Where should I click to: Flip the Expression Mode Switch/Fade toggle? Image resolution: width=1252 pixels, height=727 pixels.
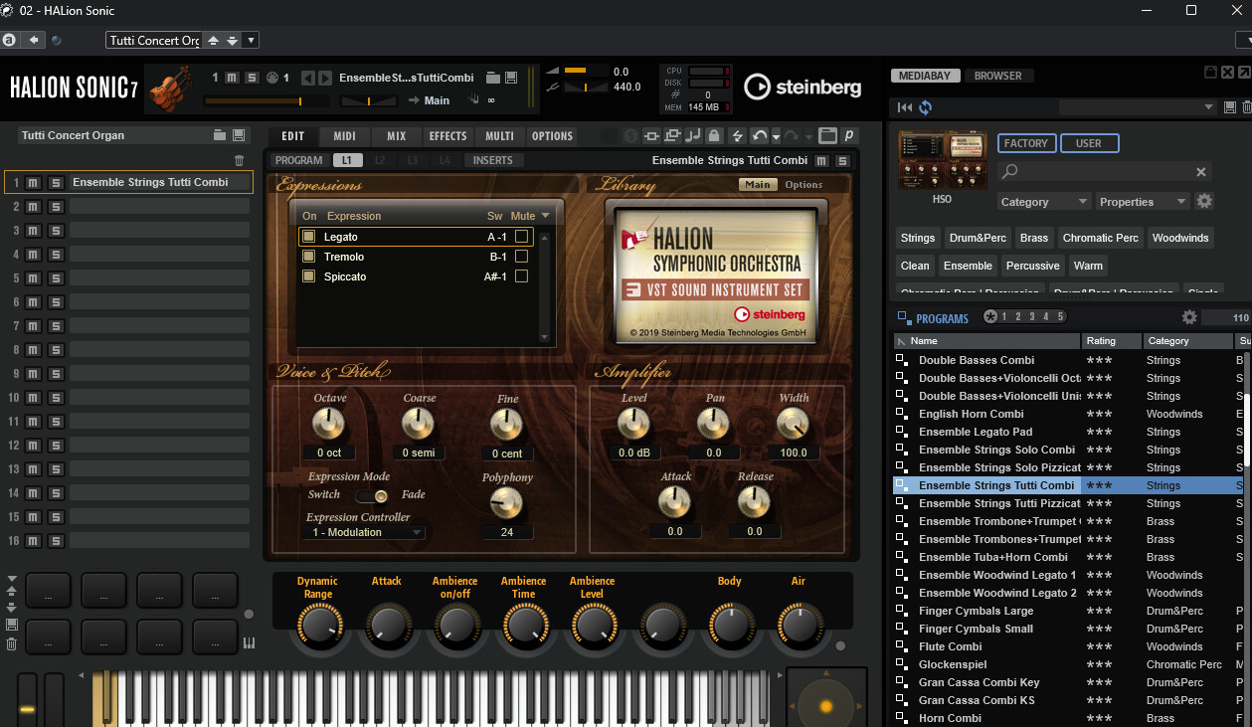coord(374,495)
